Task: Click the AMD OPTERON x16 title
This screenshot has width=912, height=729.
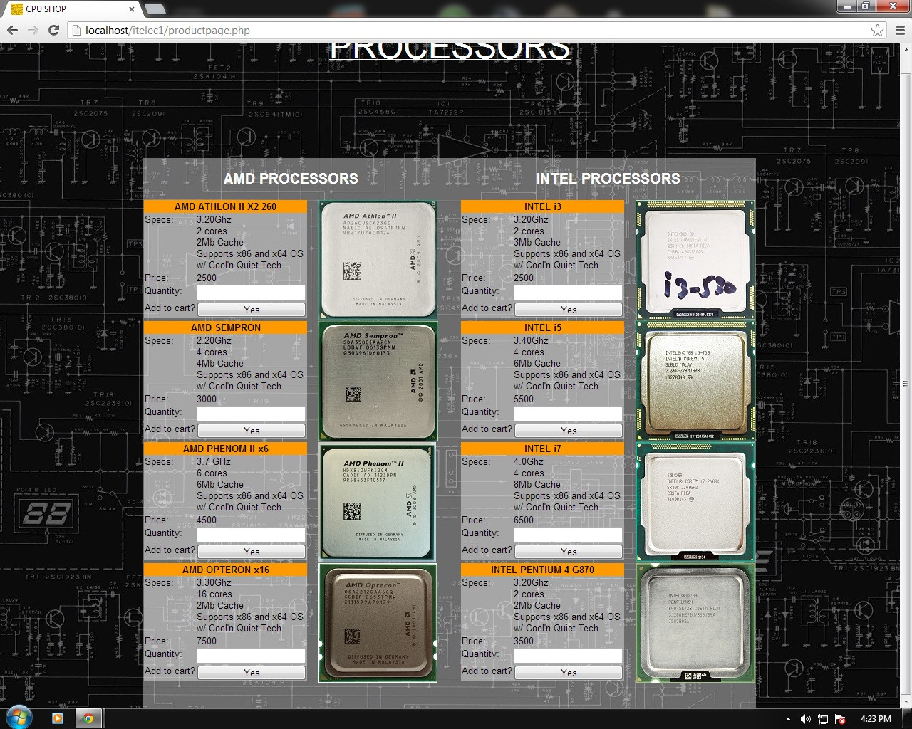Action: pyautogui.click(x=225, y=570)
